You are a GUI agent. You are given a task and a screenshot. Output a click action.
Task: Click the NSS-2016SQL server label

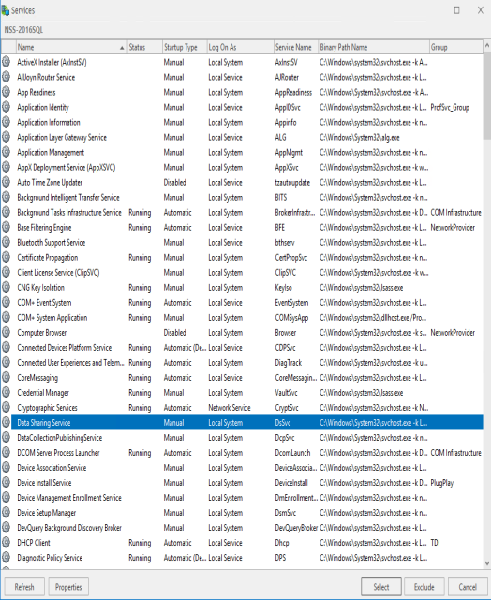point(23,30)
